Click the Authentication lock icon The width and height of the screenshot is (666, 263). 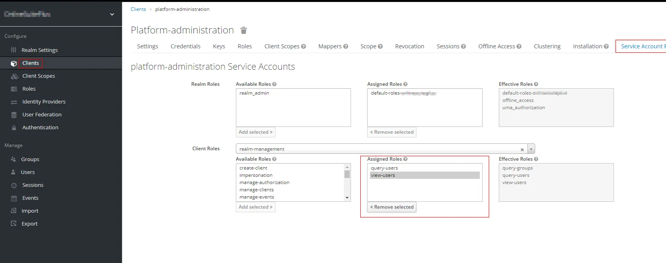coord(14,128)
